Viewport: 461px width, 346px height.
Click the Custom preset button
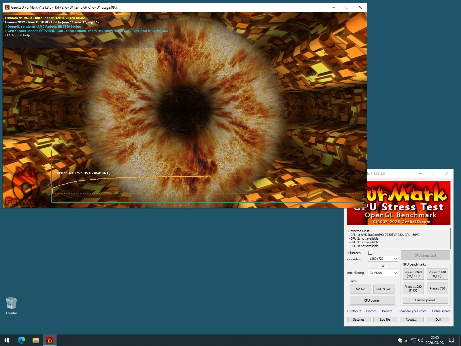tap(425, 300)
